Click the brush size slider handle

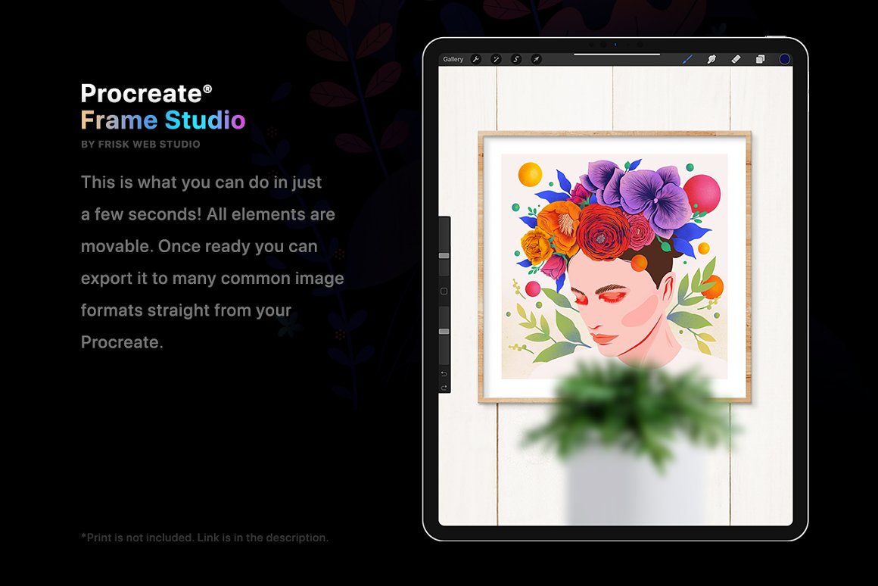tap(444, 256)
